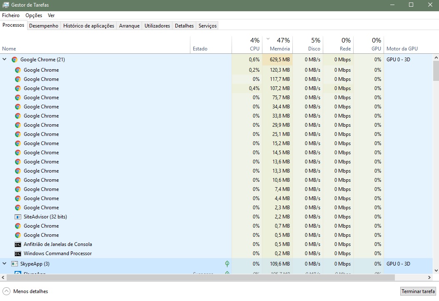Screen dimensions: 439x301
Task: Click the Windows Command Processor icon
Action: (x=18, y=253)
